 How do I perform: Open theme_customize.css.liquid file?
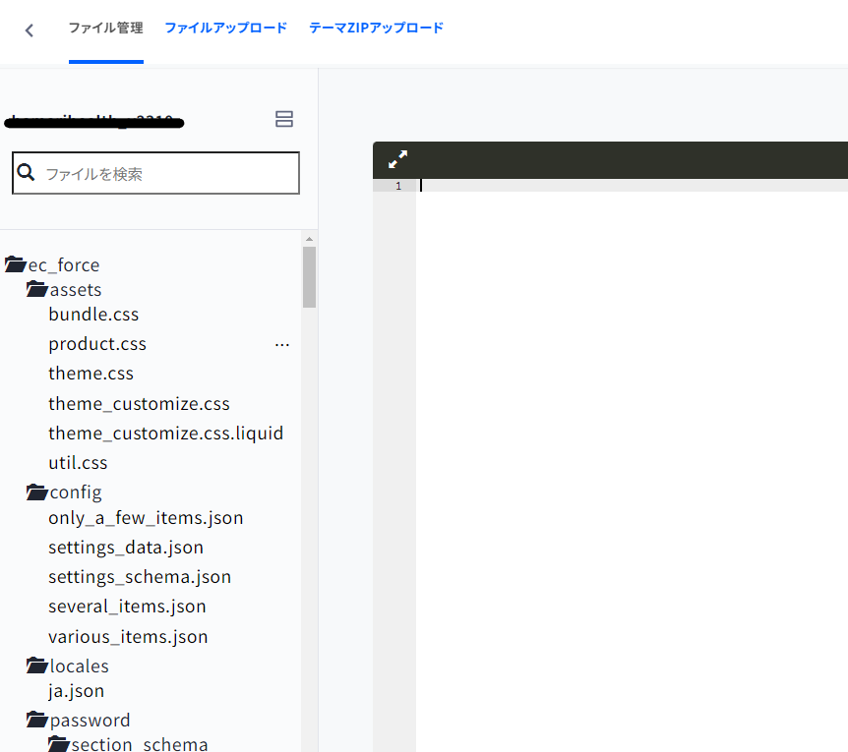tap(165, 433)
